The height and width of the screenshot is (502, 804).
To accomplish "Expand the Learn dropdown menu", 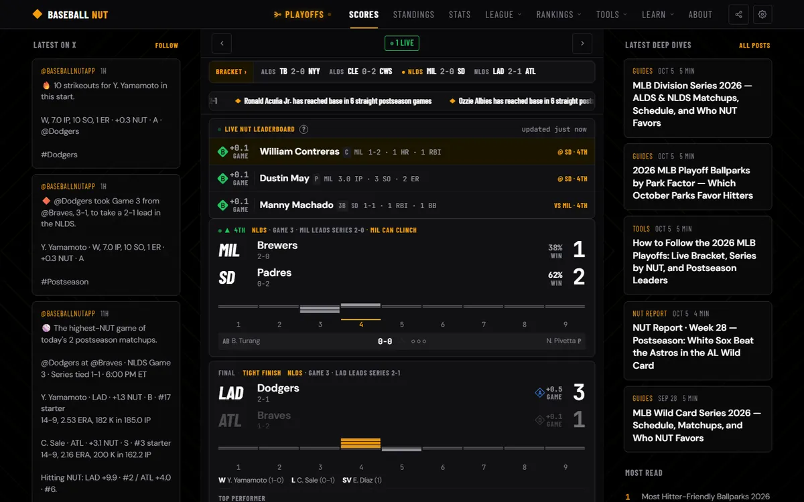I will pos(658,15).
